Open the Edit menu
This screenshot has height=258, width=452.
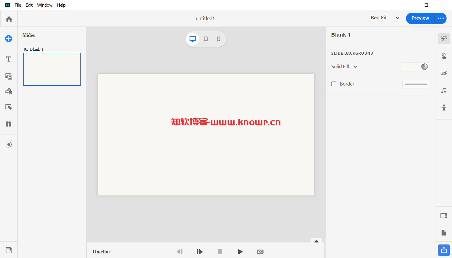[29, 5]
